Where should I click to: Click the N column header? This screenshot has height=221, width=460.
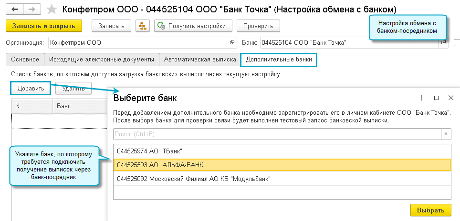pos(32,106)
